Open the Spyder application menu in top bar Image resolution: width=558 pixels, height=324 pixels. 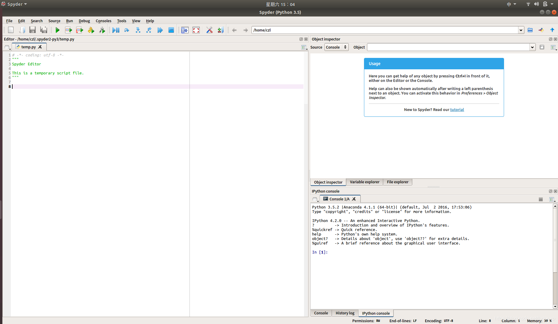pyautogui.click(x=14, y=4)
